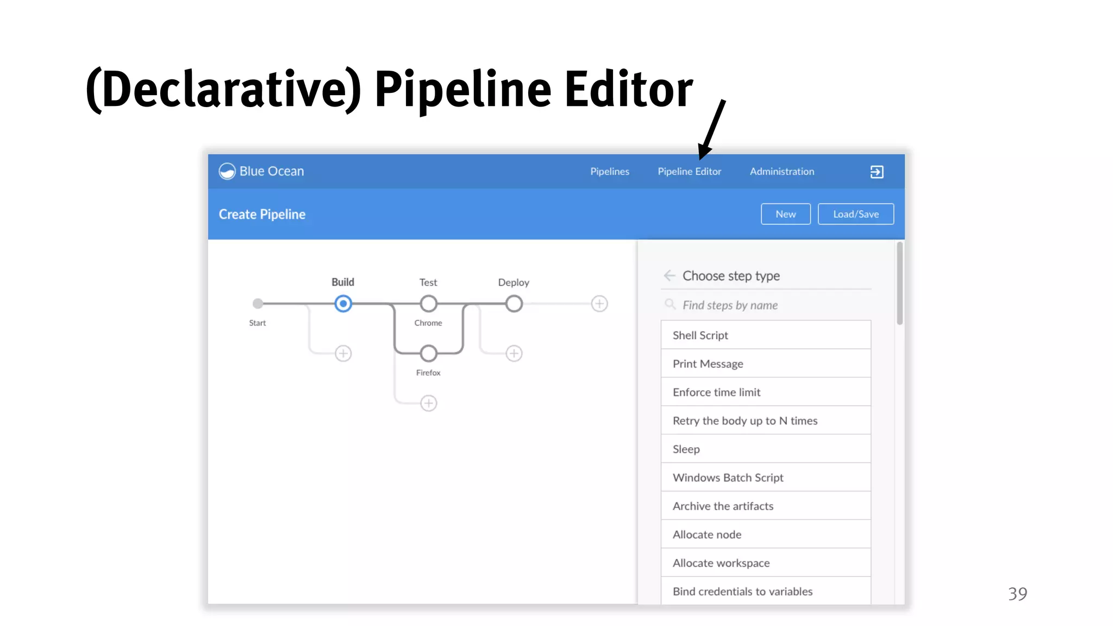Click the Load/Save button
Viewport: 1113px width, 626px height.
pyautogui.click(x=855, y=214)
